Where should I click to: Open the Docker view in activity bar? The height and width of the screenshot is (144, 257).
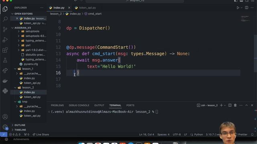[x=5, y=81]
